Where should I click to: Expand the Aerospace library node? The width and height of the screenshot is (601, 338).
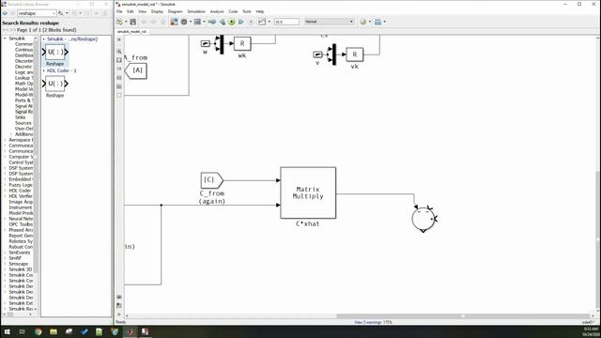[x=5, y=140]
